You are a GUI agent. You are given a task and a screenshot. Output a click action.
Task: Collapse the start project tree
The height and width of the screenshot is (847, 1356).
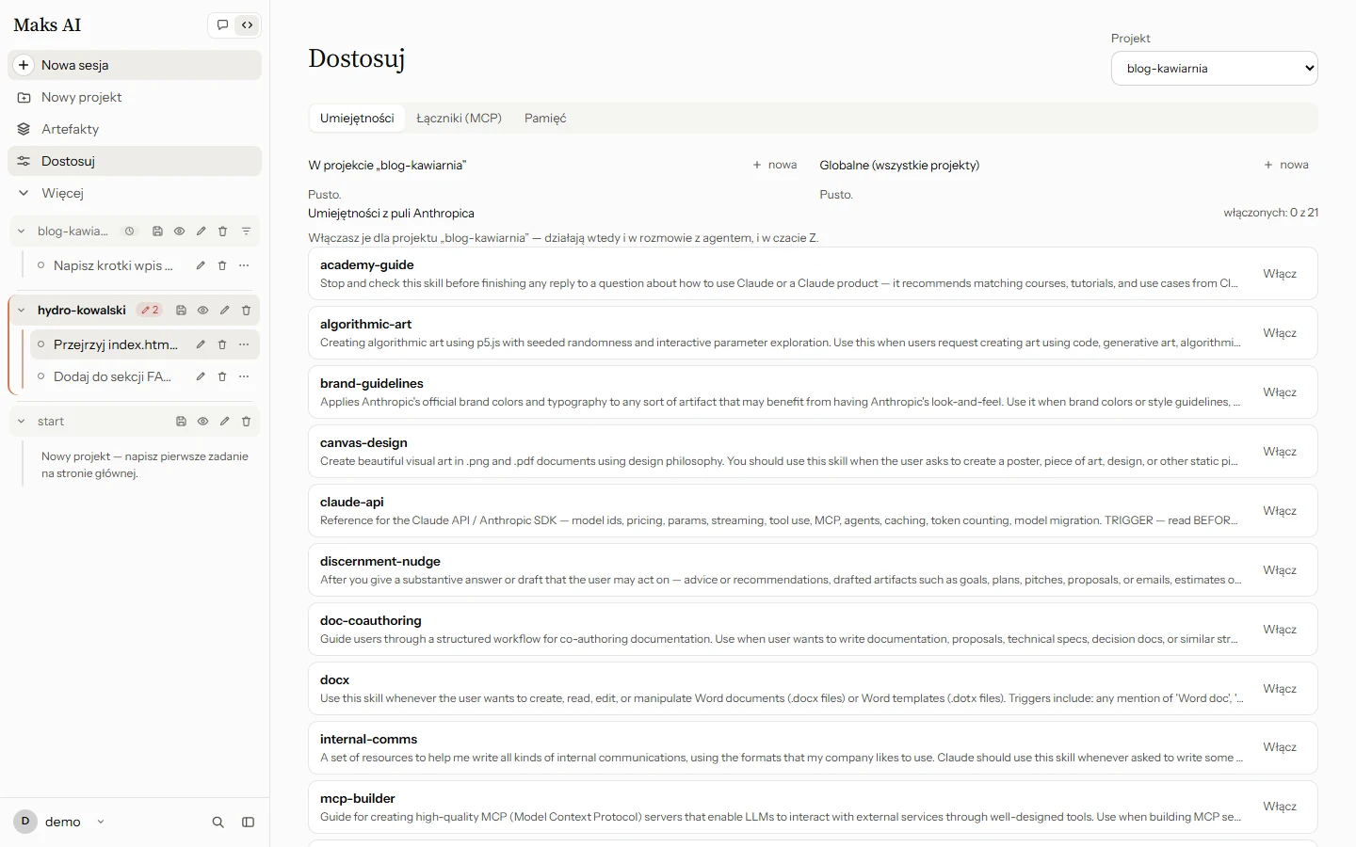pos(22,422)
